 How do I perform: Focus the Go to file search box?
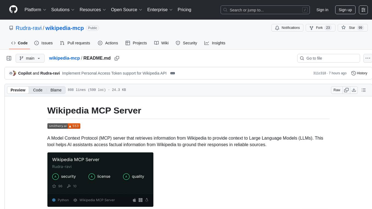[x=329, y=58]
